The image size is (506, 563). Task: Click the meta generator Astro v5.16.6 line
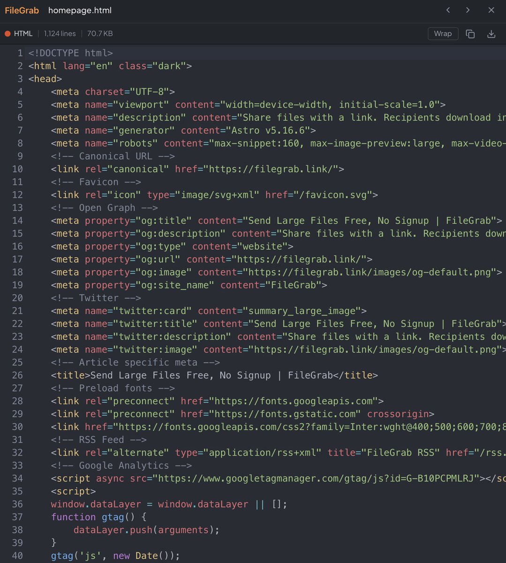click(183, 130)
